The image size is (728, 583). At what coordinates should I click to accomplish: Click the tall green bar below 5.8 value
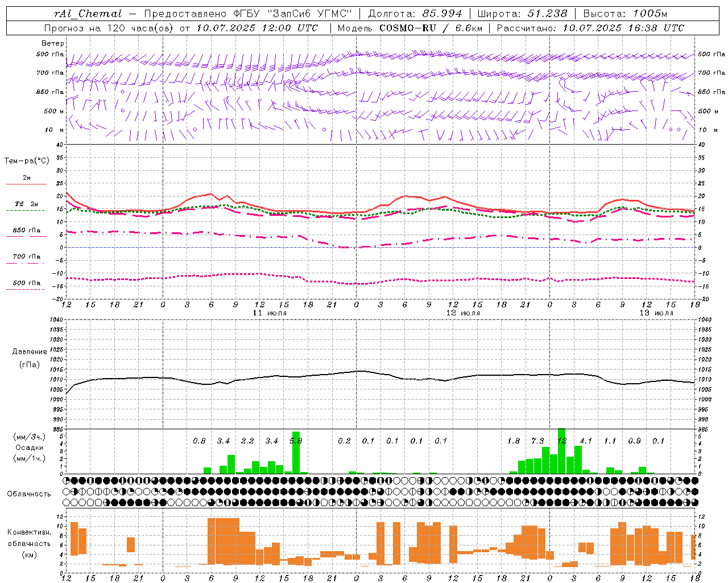296,453
